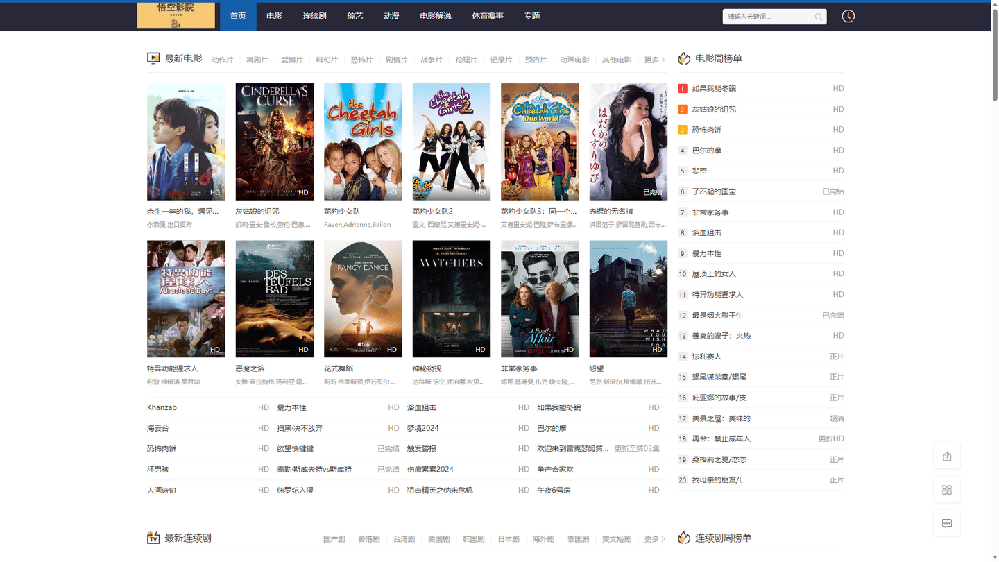
Task: Filter movies by 爱情片
Action: (291, 60)
